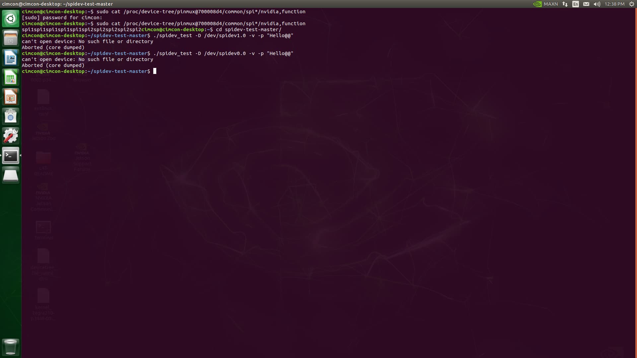The image size is (637, 358).
Task: Open the sound volume indicator
Action: pos(597,4)
